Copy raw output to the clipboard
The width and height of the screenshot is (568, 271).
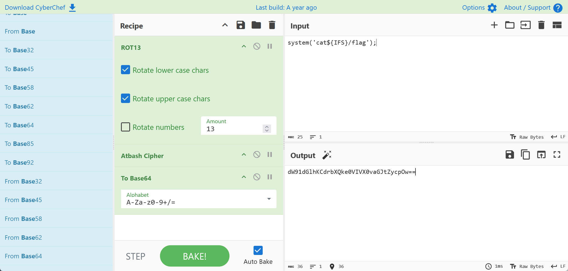[x=525, y=154]
